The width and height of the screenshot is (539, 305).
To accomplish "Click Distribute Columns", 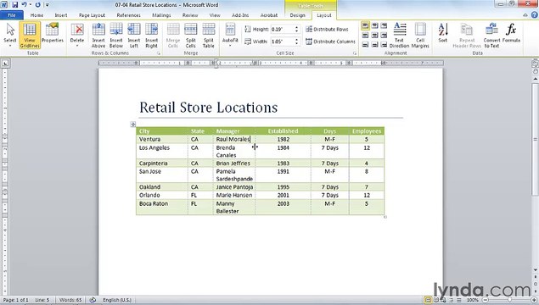I will 330,42.
